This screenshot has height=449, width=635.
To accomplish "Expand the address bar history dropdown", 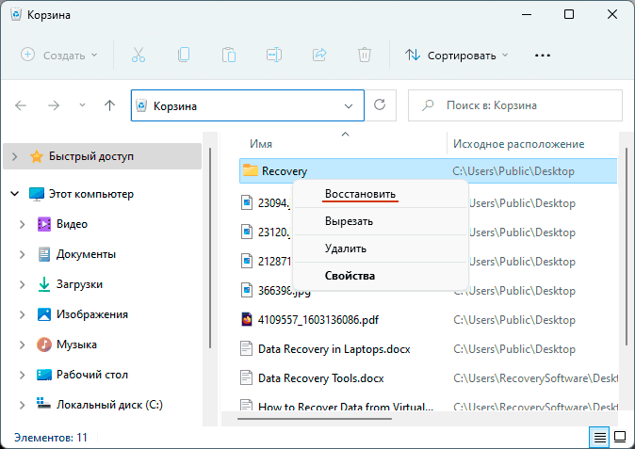I will coord(350,105).
